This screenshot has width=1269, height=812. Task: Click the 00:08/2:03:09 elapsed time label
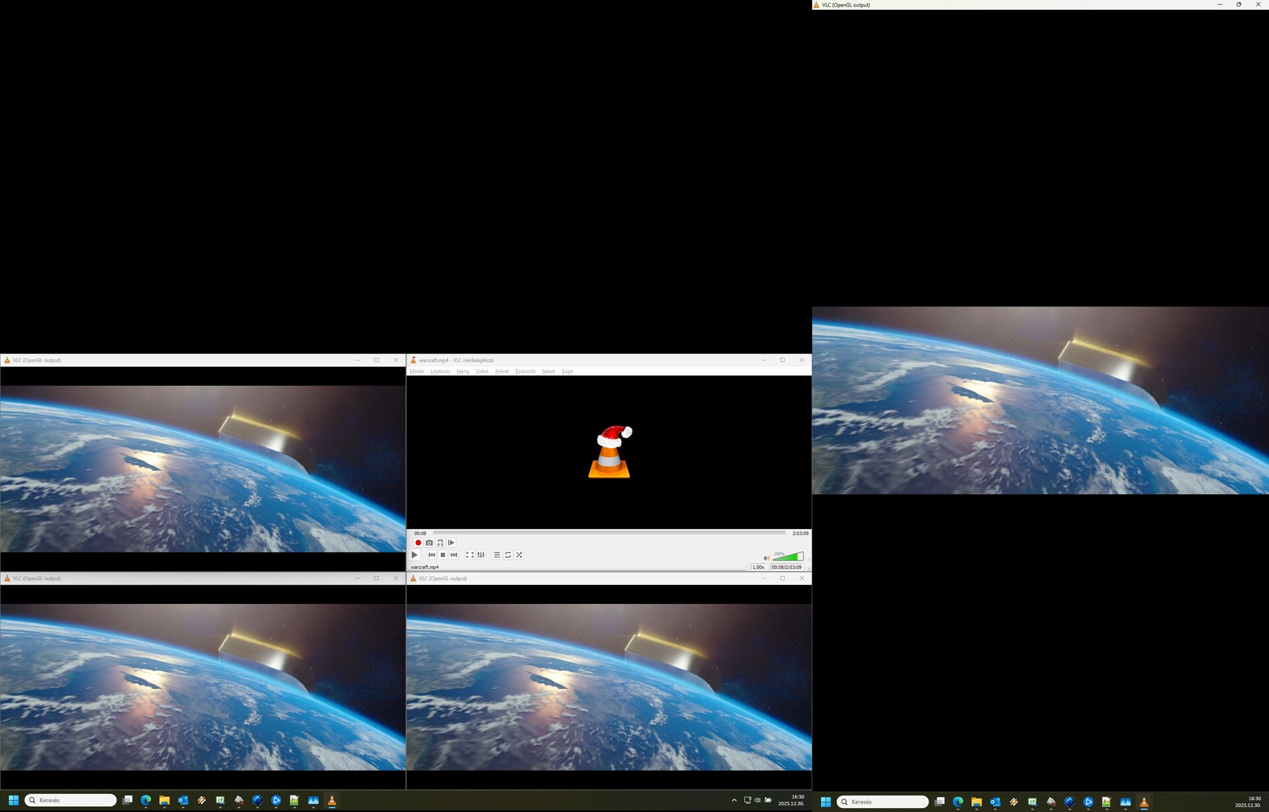787,567
